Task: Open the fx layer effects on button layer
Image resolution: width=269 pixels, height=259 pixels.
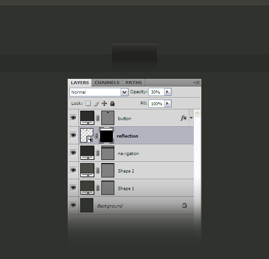Action: point(183,118)
